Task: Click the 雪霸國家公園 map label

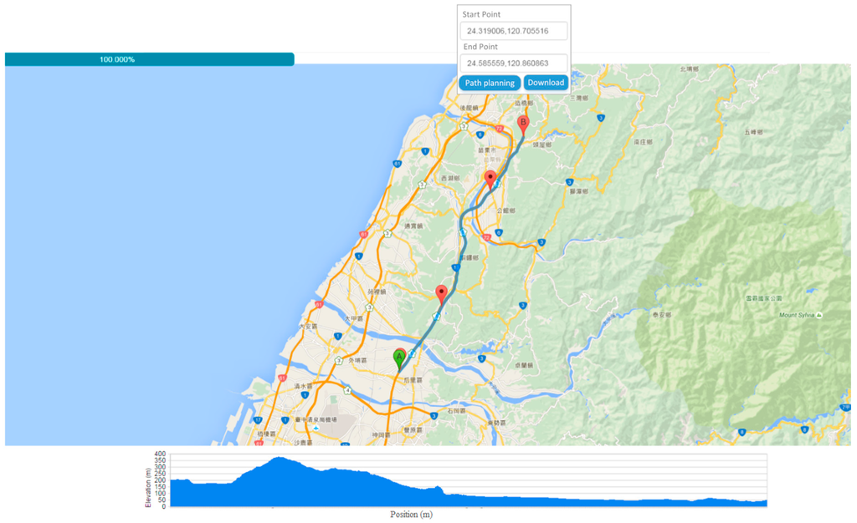Action: (763, 298)
